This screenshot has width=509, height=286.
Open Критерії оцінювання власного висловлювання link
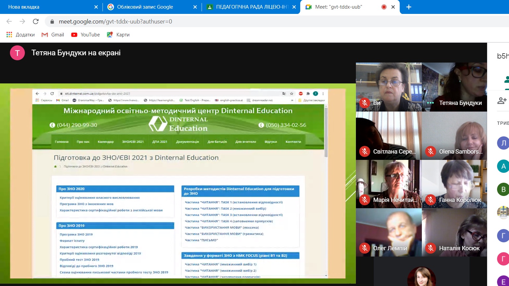point(100,198)
